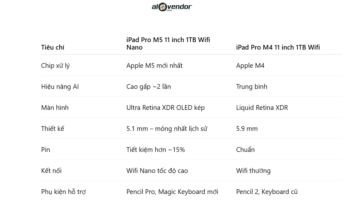Select the iPad Pro M4 11 inch column header
The height and width of the screenshot is (215, 344).
click(278, 47)
